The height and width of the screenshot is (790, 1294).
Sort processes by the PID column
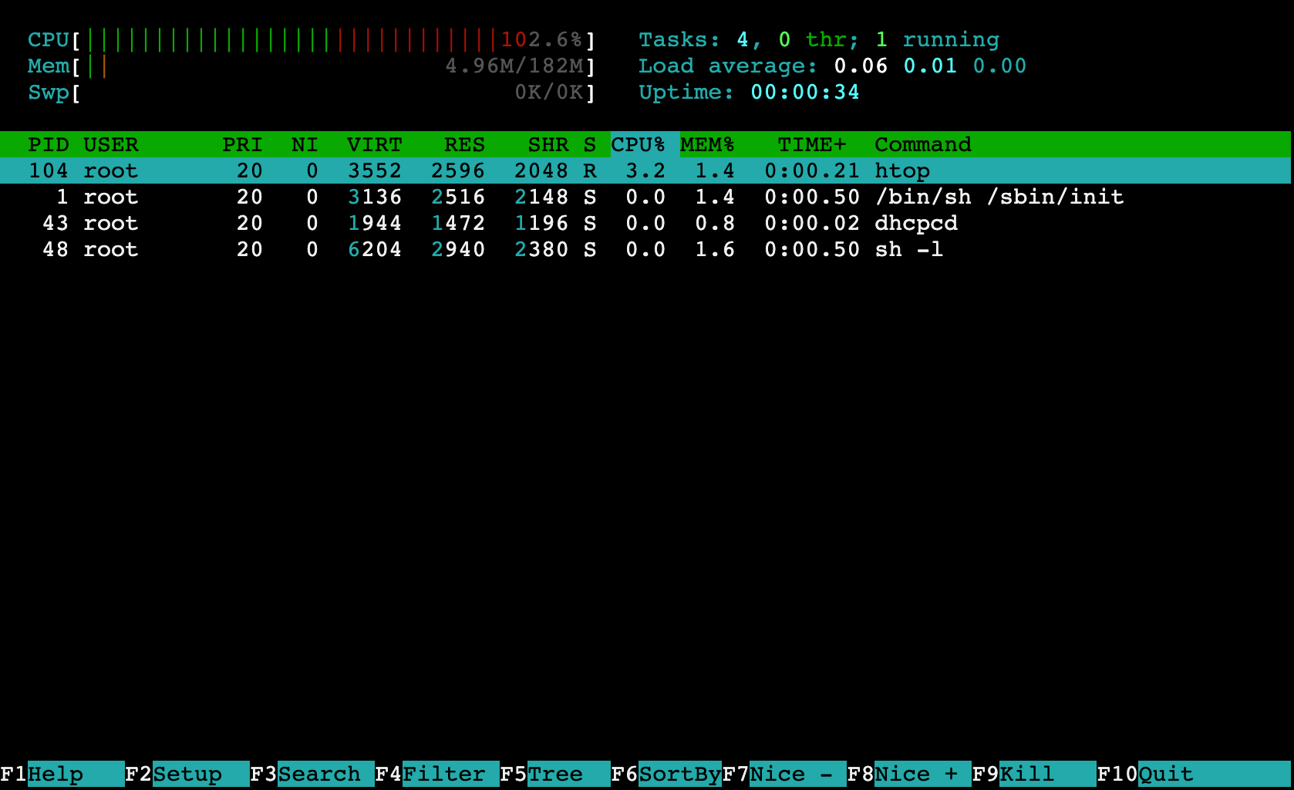point(48,144)
